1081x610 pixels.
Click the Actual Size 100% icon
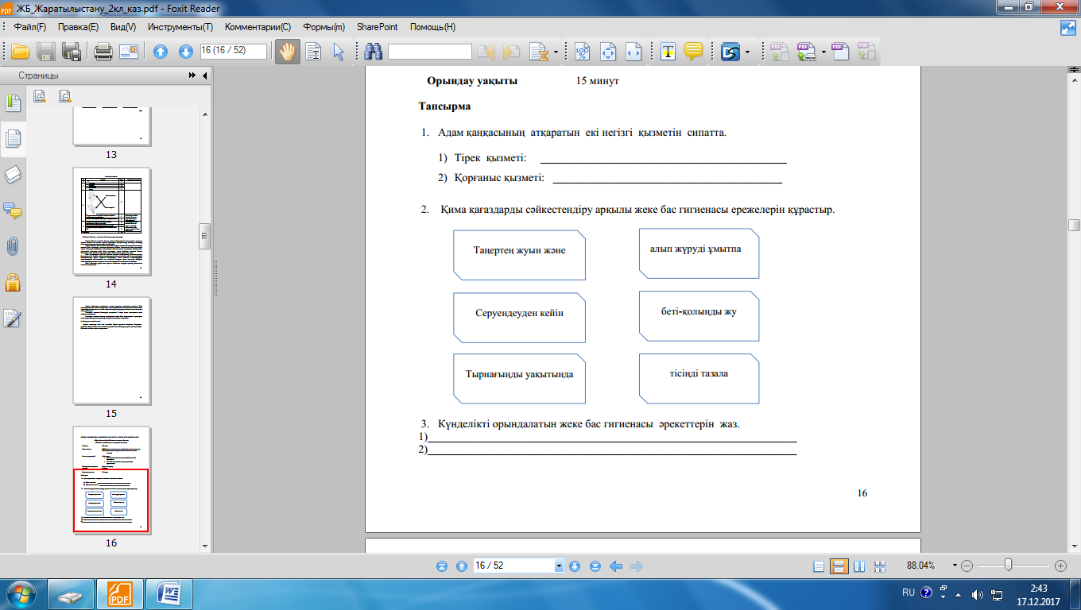[583, 52]
